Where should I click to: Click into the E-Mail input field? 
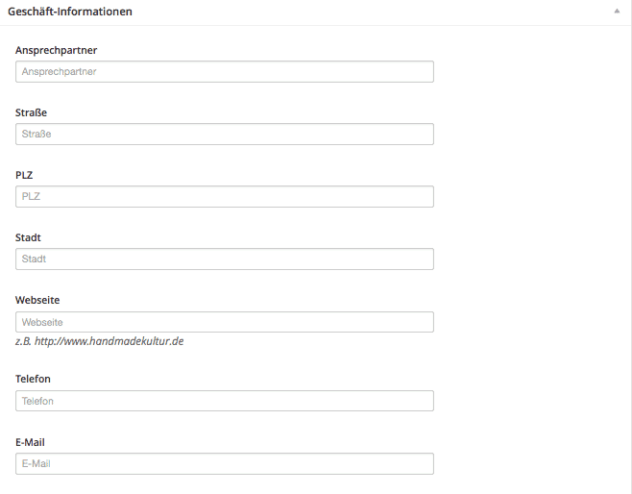[x=224, y=463]
